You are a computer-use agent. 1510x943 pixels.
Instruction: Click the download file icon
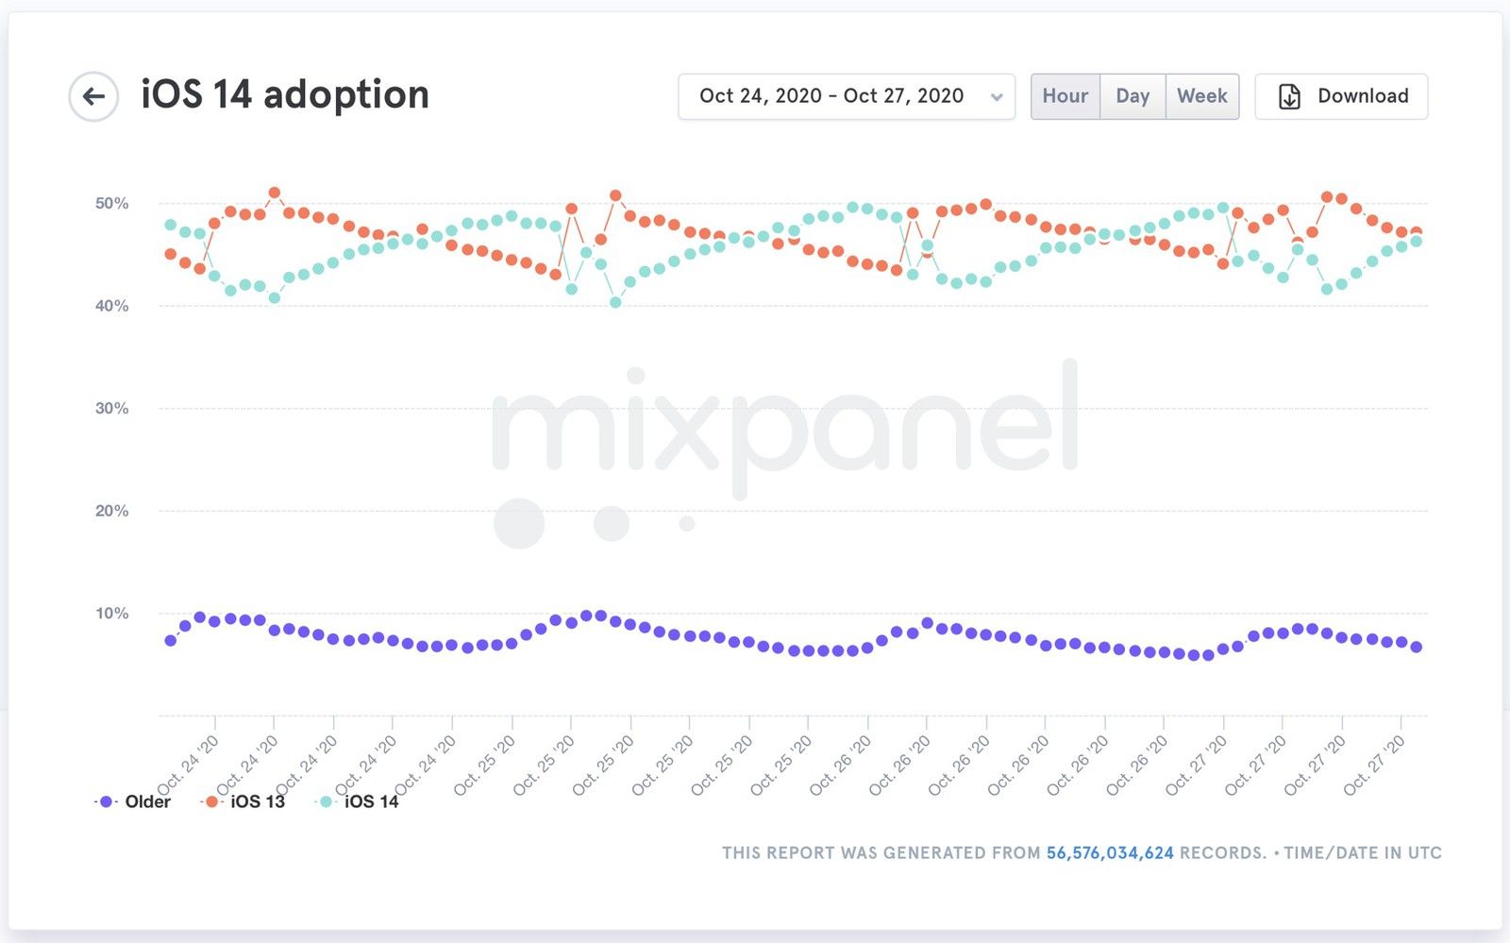[1289, 96]
